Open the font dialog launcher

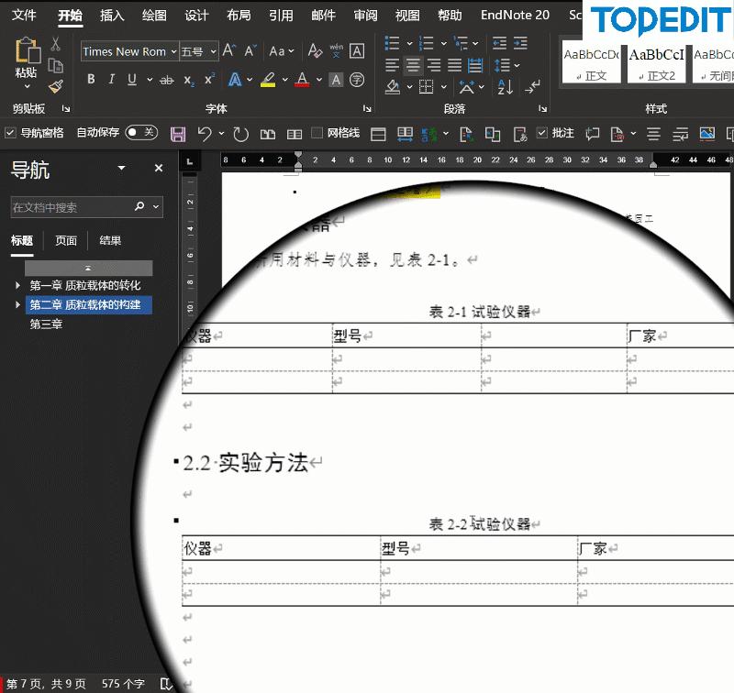(367, 108)
